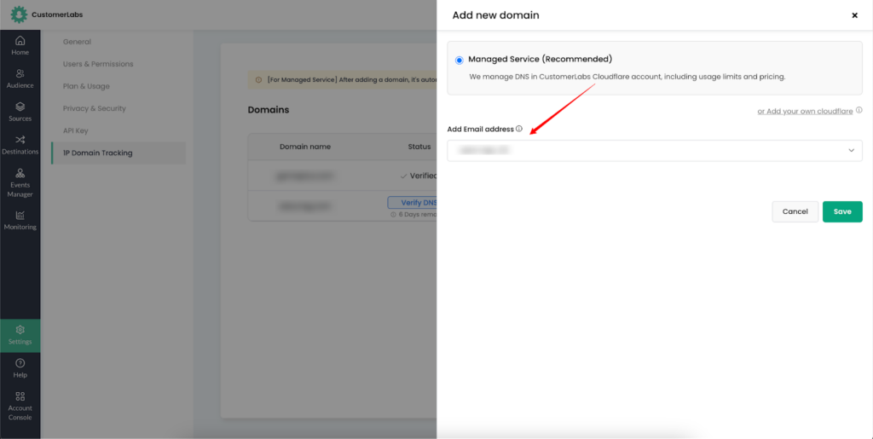Click the CustomerLabs gear logo
The height and width of the screenshot is (439, 873).
(19, 14)
